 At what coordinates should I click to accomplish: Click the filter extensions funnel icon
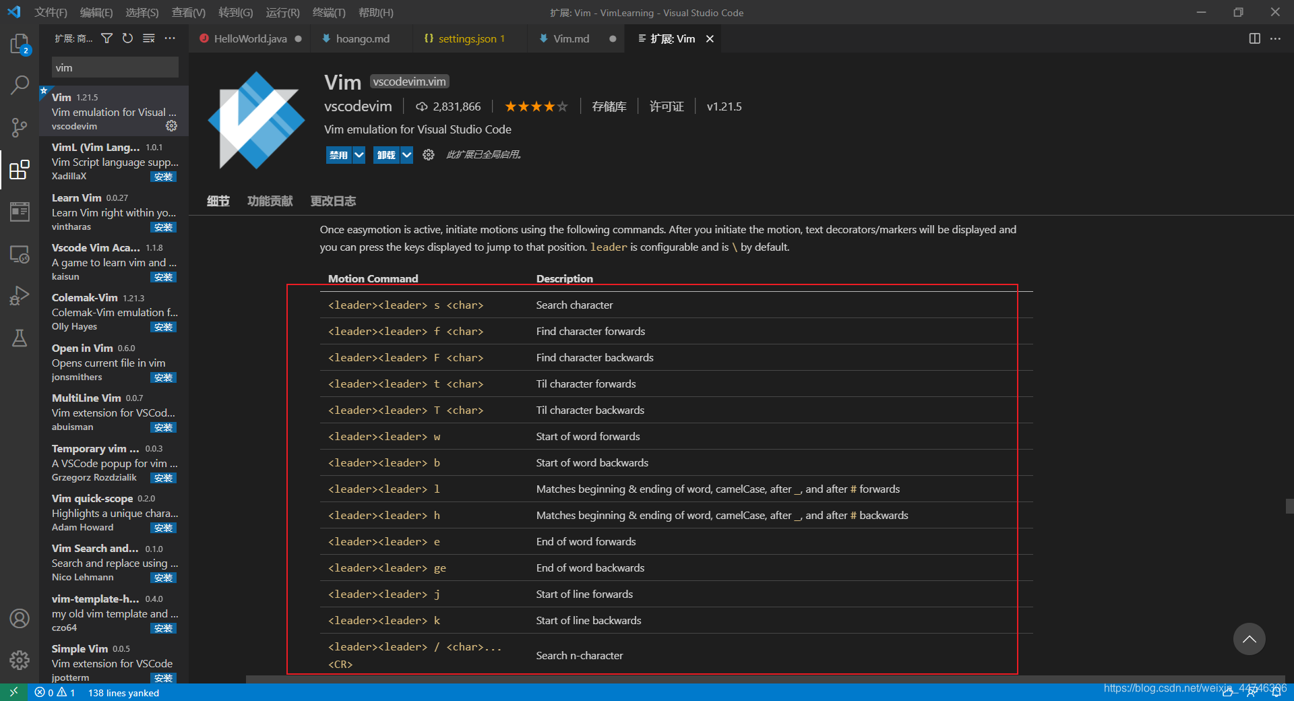[x=106, y=38]
